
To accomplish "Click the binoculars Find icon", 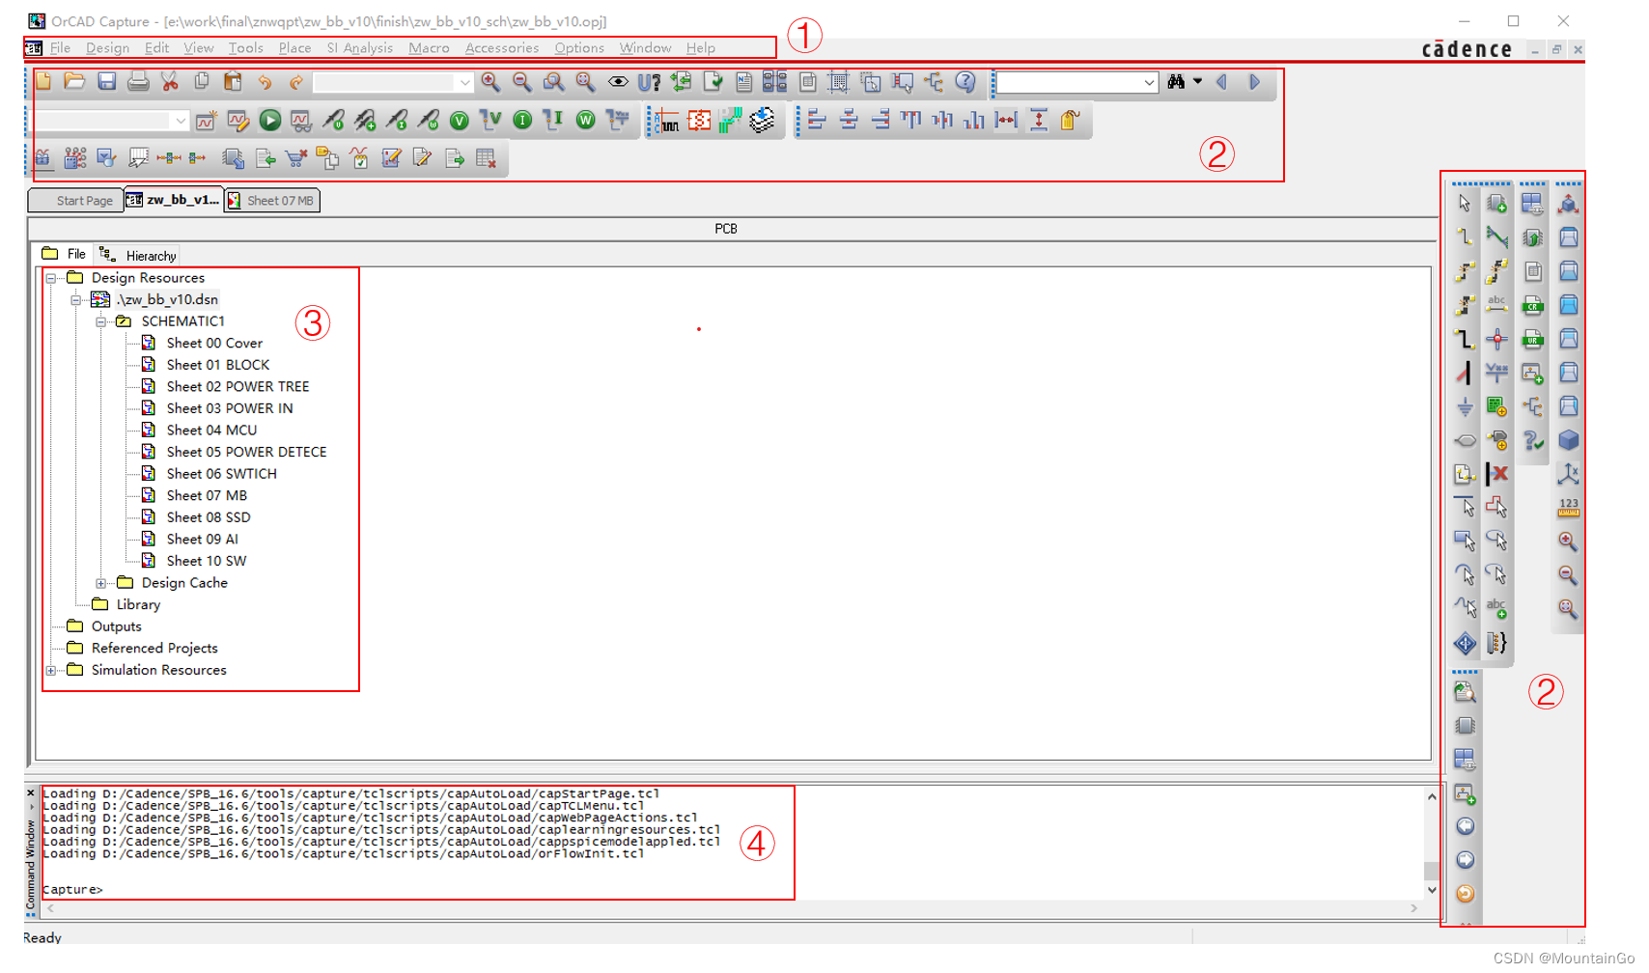I will click(x=1176, y=82).
